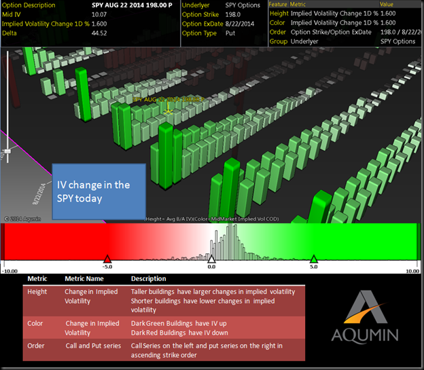Click the 'Metric' column header in top panel
424x370 pixels.
(298, 4)
